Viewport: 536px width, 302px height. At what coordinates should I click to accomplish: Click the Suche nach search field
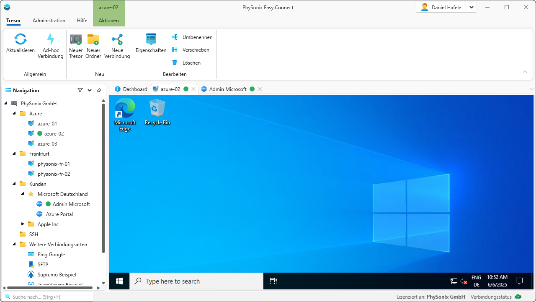click(48, 297)
